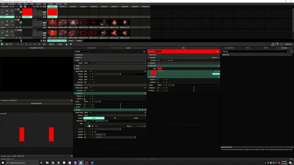The image size is (294, 165).
Task: Select the active deck tab below the layers
Action: tap(57, 41)
